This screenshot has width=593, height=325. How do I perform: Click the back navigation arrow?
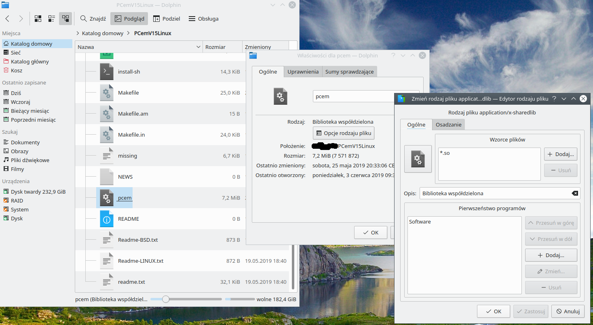(x=8, y=19)
